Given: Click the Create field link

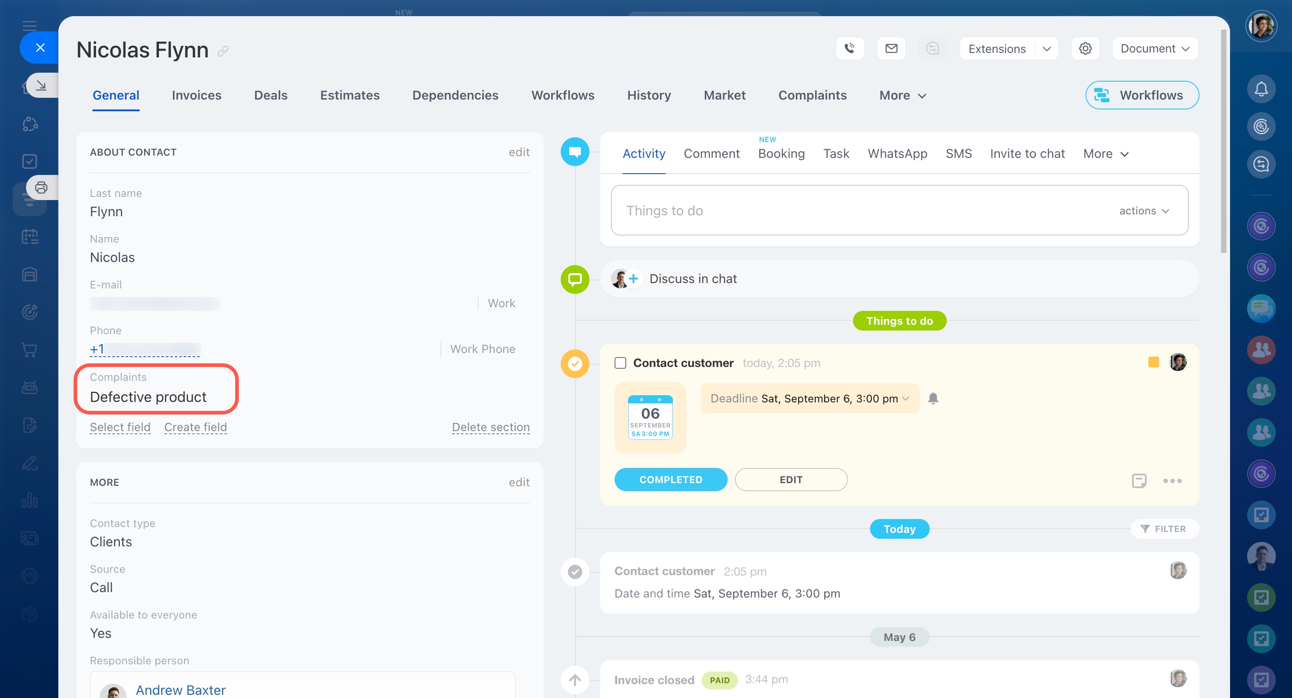Looking at the screenshot, I should click(x=195, y=427).
